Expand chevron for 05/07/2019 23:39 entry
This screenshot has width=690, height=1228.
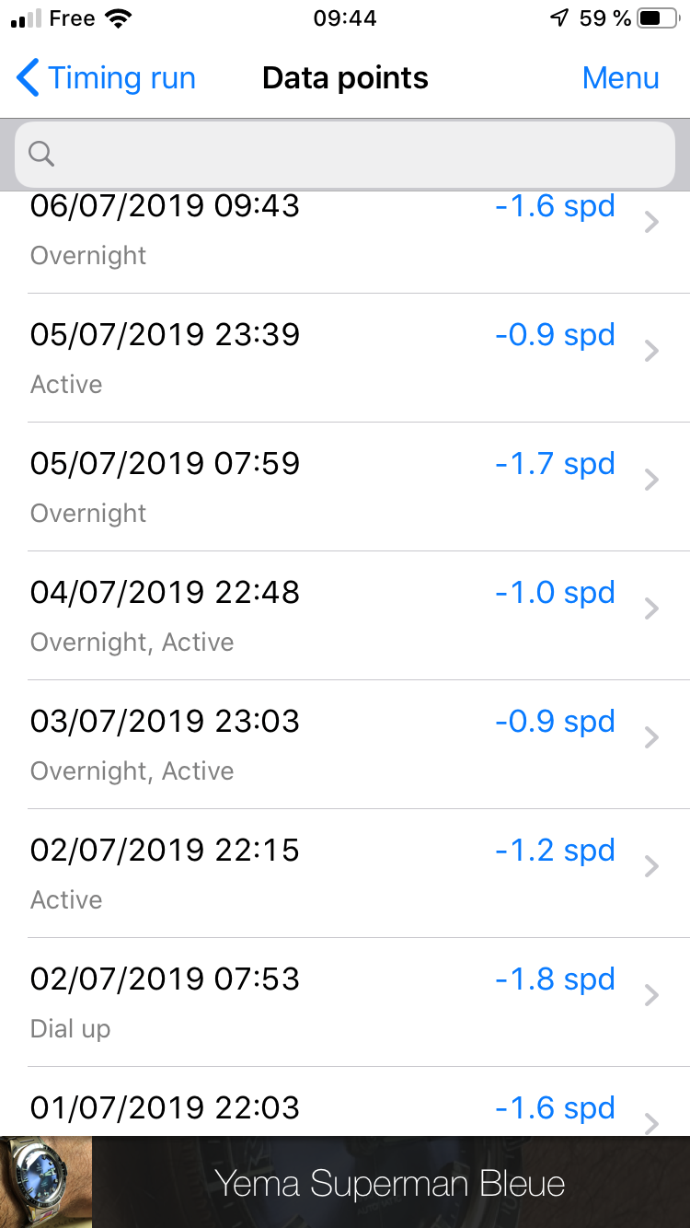pos(651,351)
